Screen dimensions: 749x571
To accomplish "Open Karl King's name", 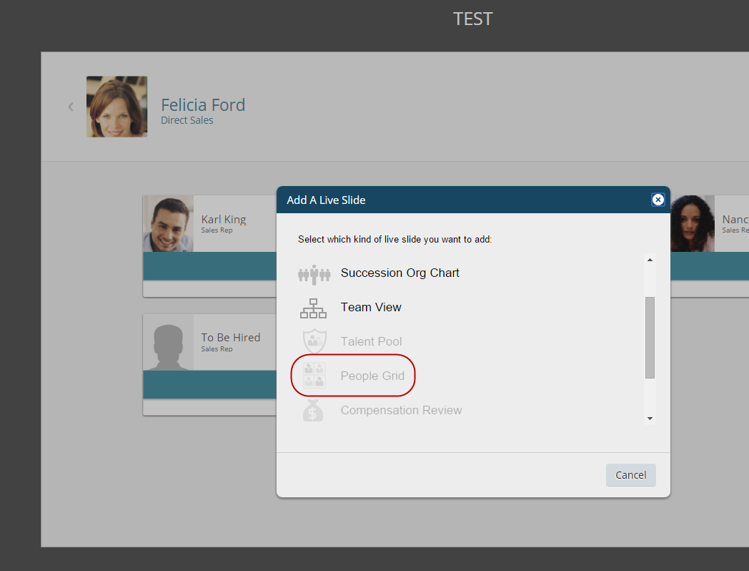I will [x=224, y=220].
